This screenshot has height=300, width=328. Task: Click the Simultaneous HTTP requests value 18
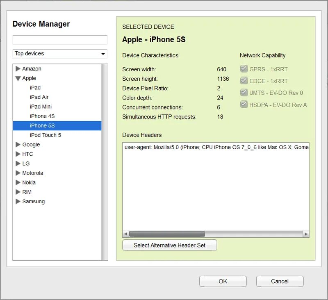220,117
